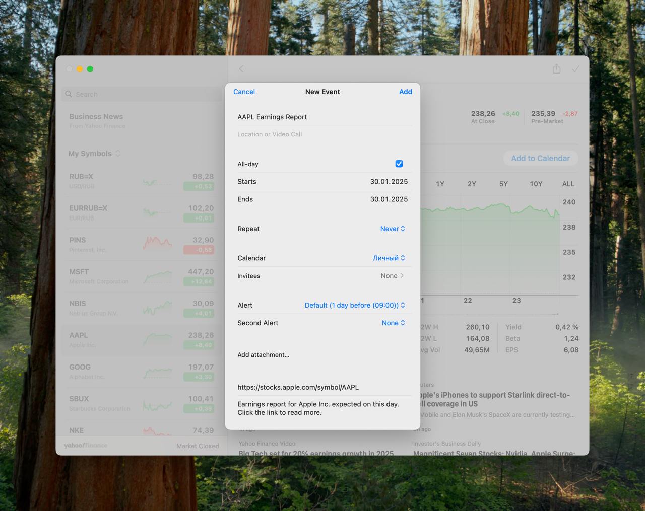Toggle the RUB=X +0,53 change badge
The image size is (645, 511).
[199, 186]
